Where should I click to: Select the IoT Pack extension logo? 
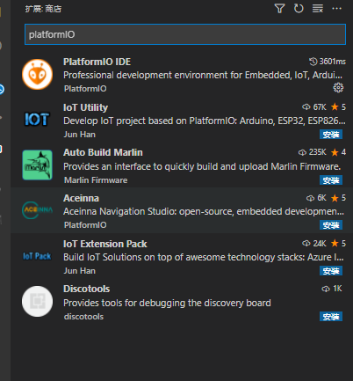pyautogui.click(x=37, y=256)
